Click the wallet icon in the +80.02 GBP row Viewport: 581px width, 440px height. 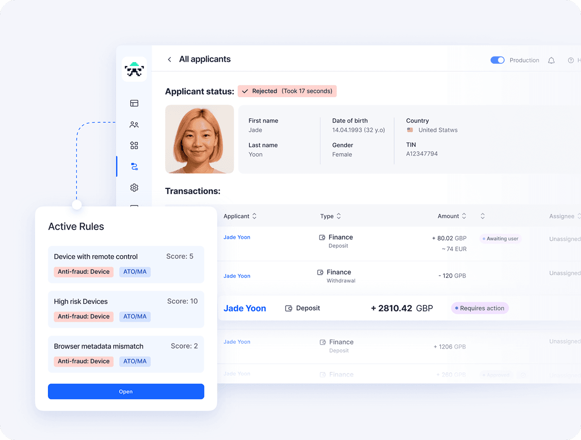[x=322, y=237]
